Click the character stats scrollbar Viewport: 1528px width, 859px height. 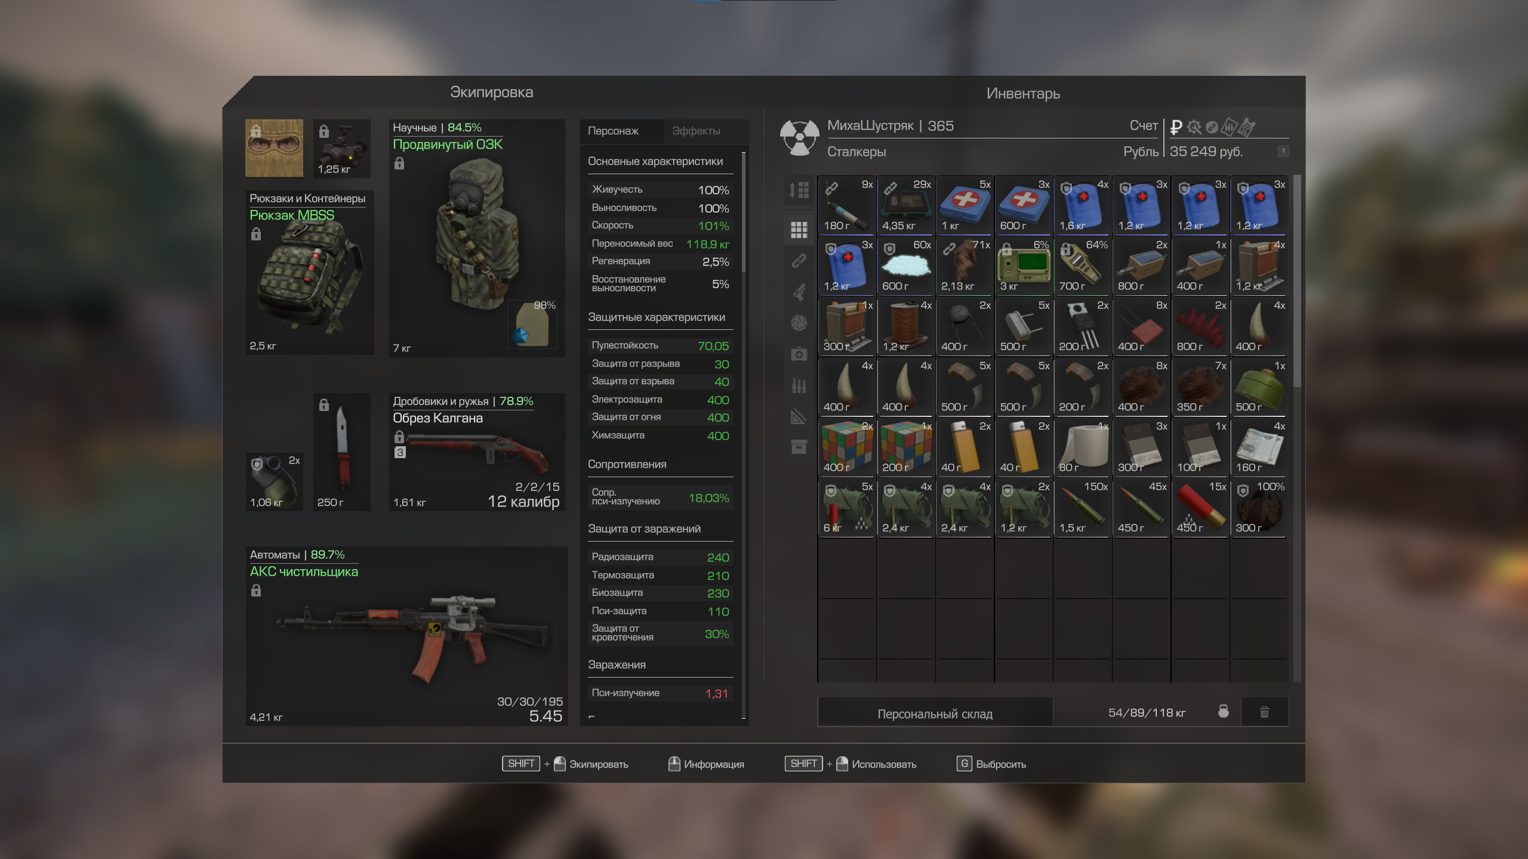[x=744, y=212]
